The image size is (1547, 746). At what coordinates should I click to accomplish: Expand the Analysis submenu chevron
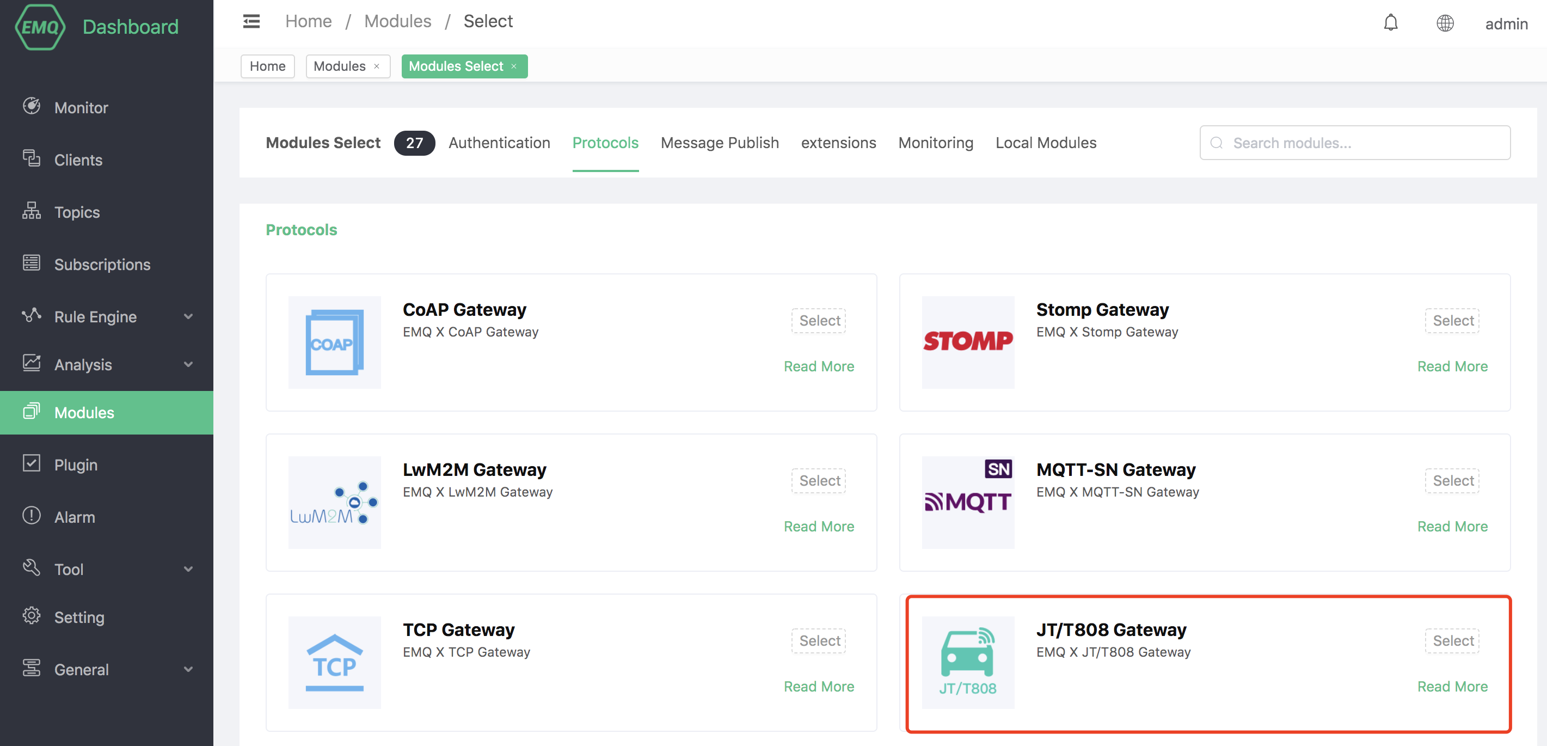pyautogui.click(x=188, y=365)
